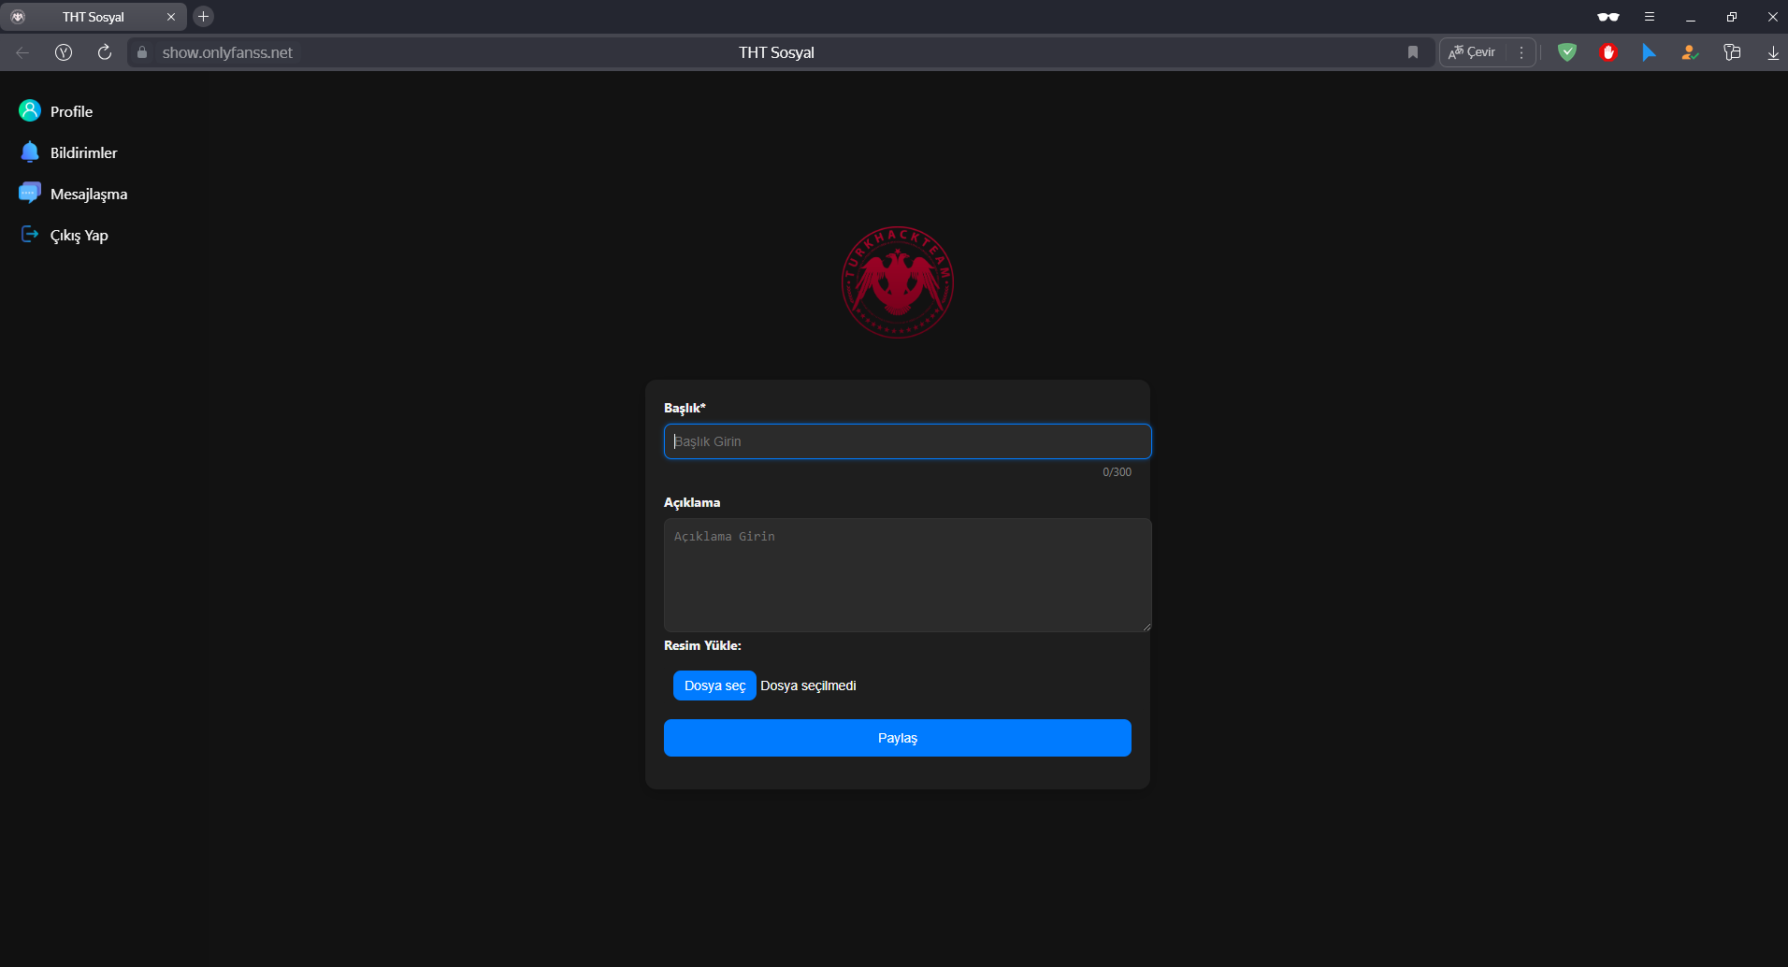Open Mesajlaşma messaging page
Viewport: 1788px width, 967px height.
(x=89, y=194)
